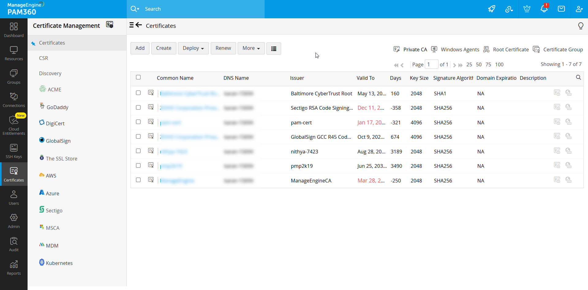588x290 pixels.
Task: Collapse the sidebar with hamburger arrow icon
Action: tap(136, 25)
